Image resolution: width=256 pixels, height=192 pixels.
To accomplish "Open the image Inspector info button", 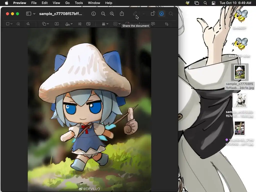I will click(x=93, y=14).
